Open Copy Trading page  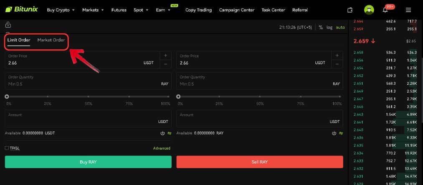tap(198, 10)
